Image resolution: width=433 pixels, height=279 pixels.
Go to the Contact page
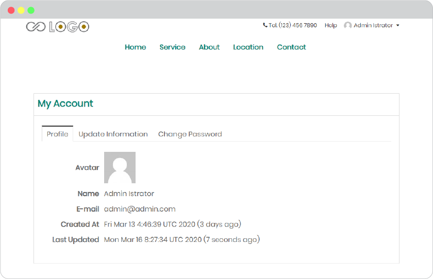(291, 47)
